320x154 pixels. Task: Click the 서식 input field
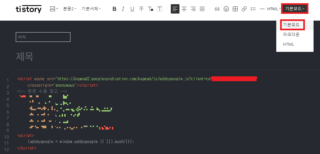43,37
